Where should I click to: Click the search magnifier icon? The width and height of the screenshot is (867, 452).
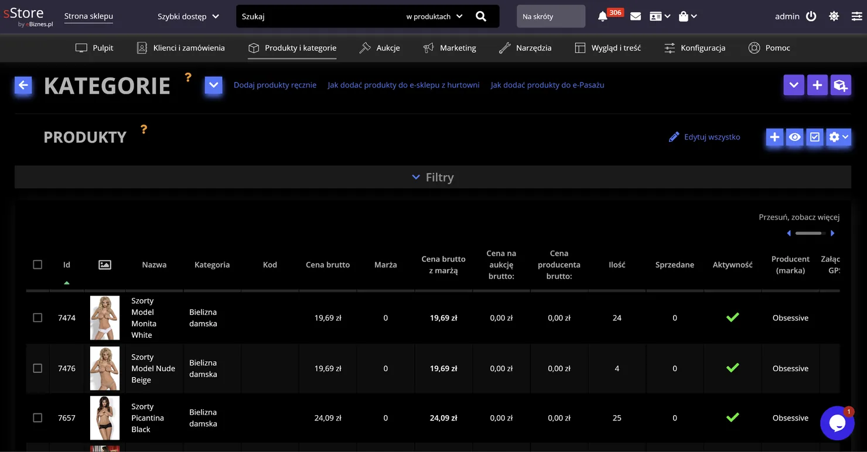pos(481,16)
